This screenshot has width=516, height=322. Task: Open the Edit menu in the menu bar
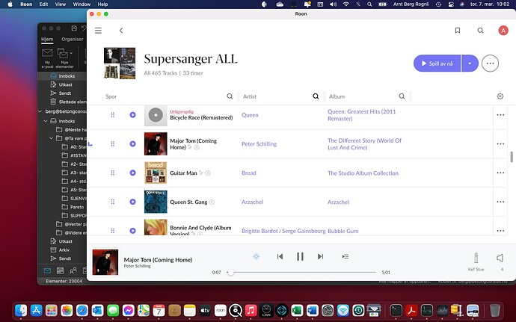44,4
